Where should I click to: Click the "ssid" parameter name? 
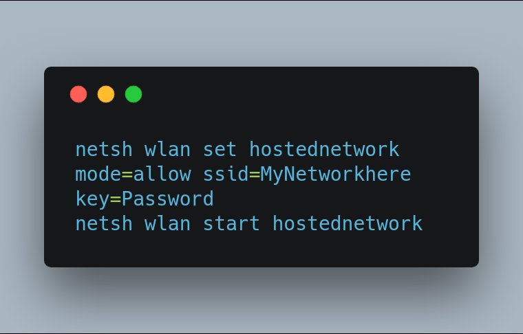226,174
